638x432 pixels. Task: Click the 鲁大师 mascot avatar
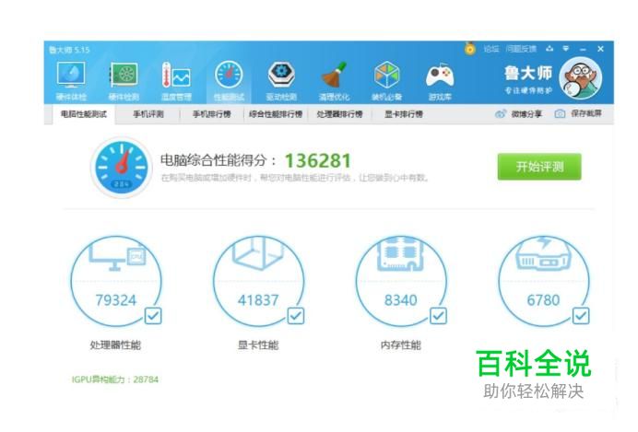pos(580,78)
